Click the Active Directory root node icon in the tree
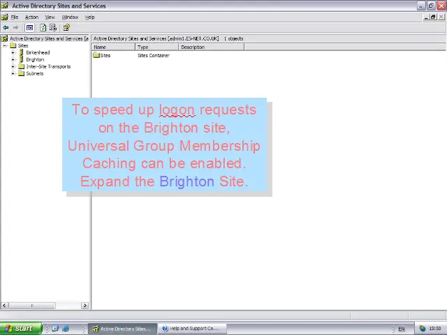The image size is (447, 335). pos(5,38)
